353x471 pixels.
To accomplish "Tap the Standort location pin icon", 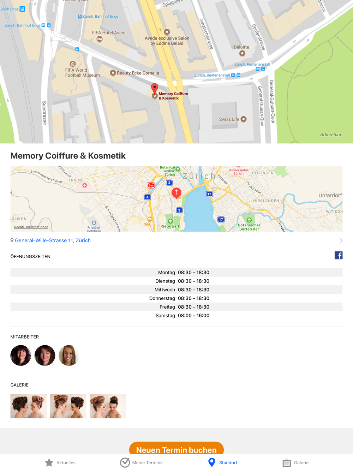I will click(x=212, y=463).
